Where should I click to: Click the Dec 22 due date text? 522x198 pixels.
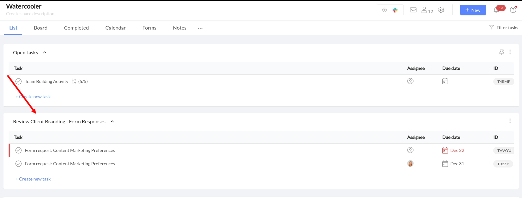[457, 150]
